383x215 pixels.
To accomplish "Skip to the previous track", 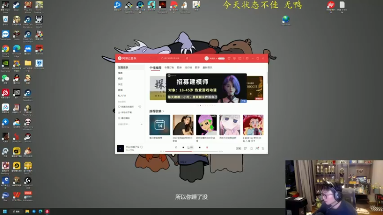I will point(183,148).
